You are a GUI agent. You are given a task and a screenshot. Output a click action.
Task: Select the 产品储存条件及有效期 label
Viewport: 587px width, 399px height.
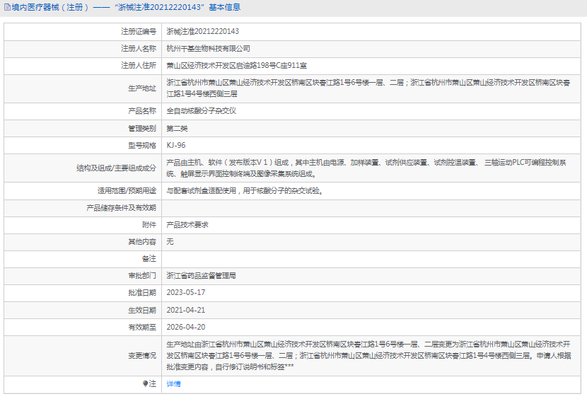[122, 208]
